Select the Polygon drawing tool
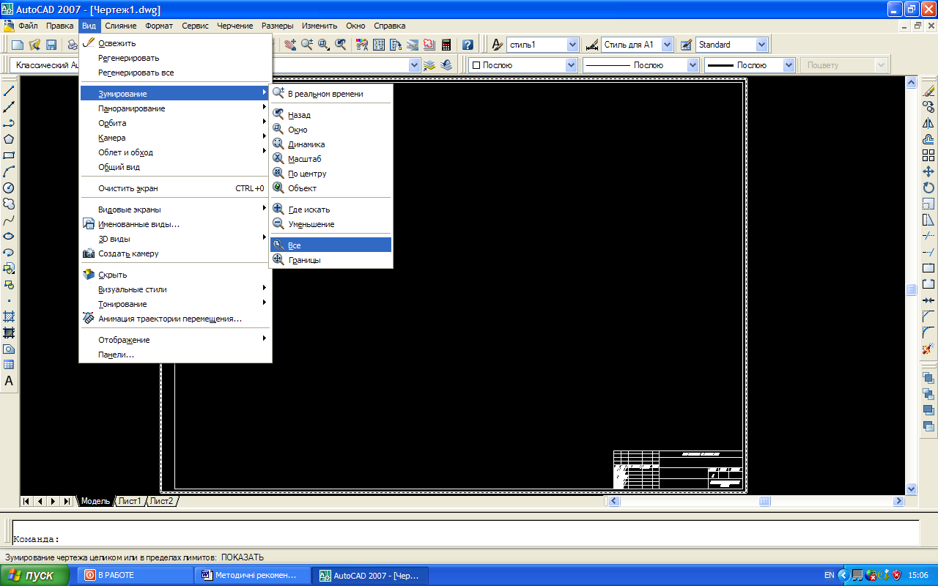Screen dimensions: 938x586 point(9,139)
